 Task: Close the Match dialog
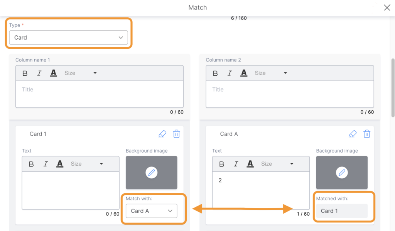tap(387, 8)
